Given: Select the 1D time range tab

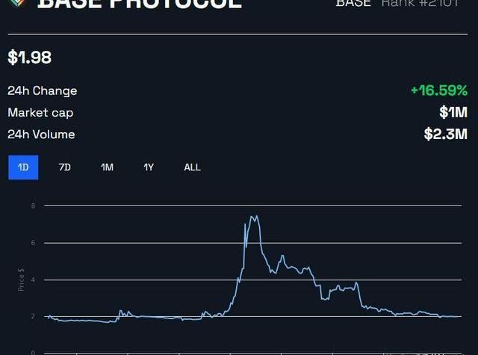Looking at the screenshot, I should 23,167.
